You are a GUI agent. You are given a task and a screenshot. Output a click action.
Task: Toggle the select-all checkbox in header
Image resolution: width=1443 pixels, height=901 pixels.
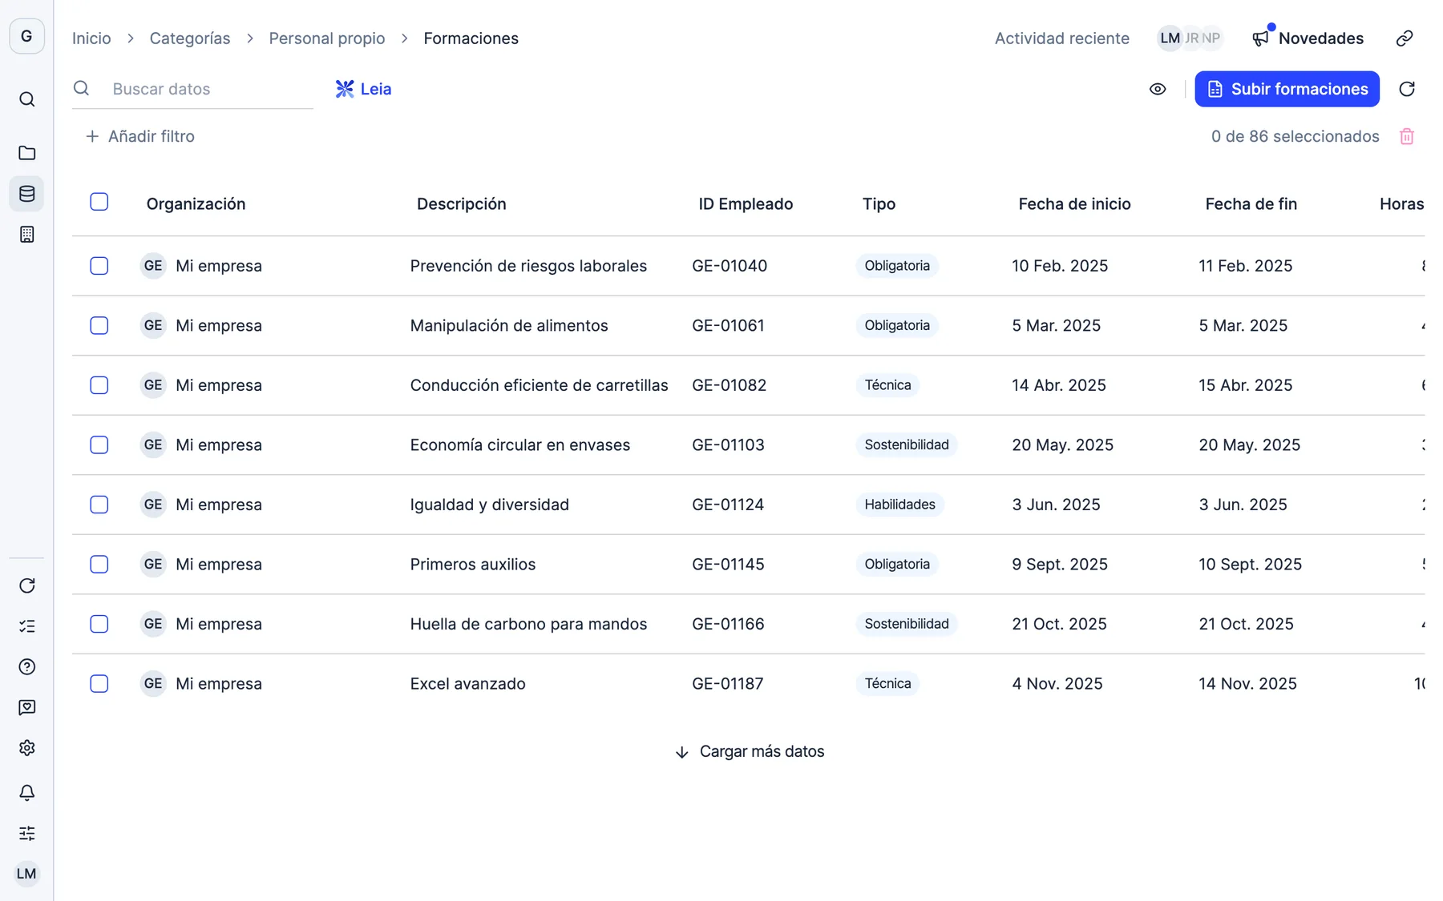pyautogui.click(x=99, y=202)
